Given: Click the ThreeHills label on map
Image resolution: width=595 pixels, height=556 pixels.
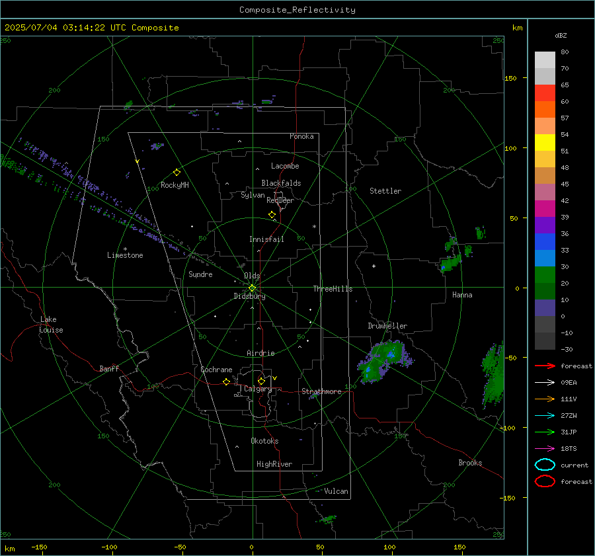Looking at the screenshot, I should (x=333, y=289).
